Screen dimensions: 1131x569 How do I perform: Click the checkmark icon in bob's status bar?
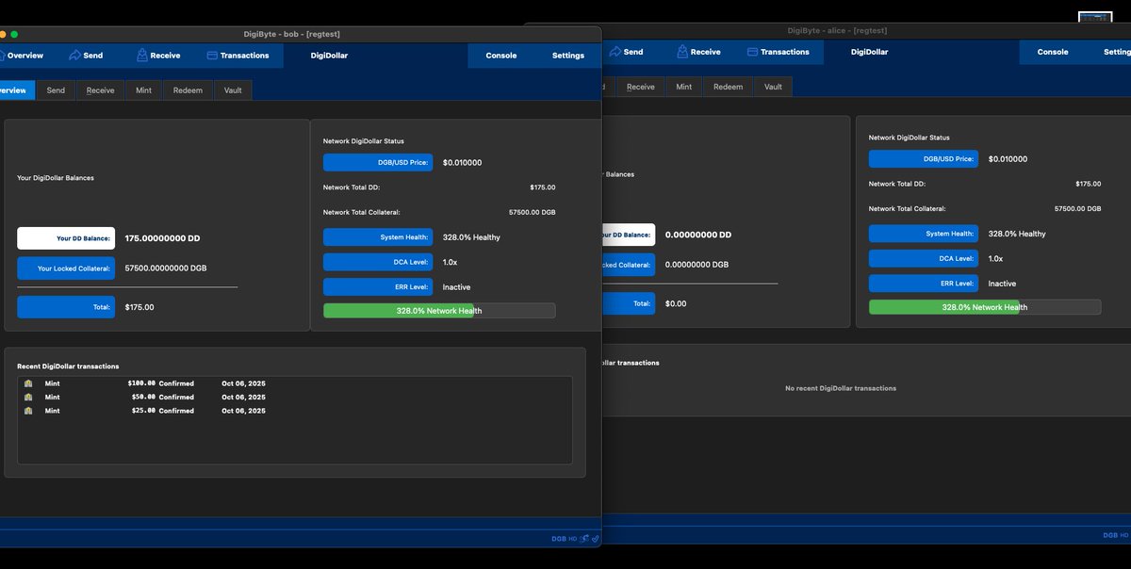click(x=595, y=539)
